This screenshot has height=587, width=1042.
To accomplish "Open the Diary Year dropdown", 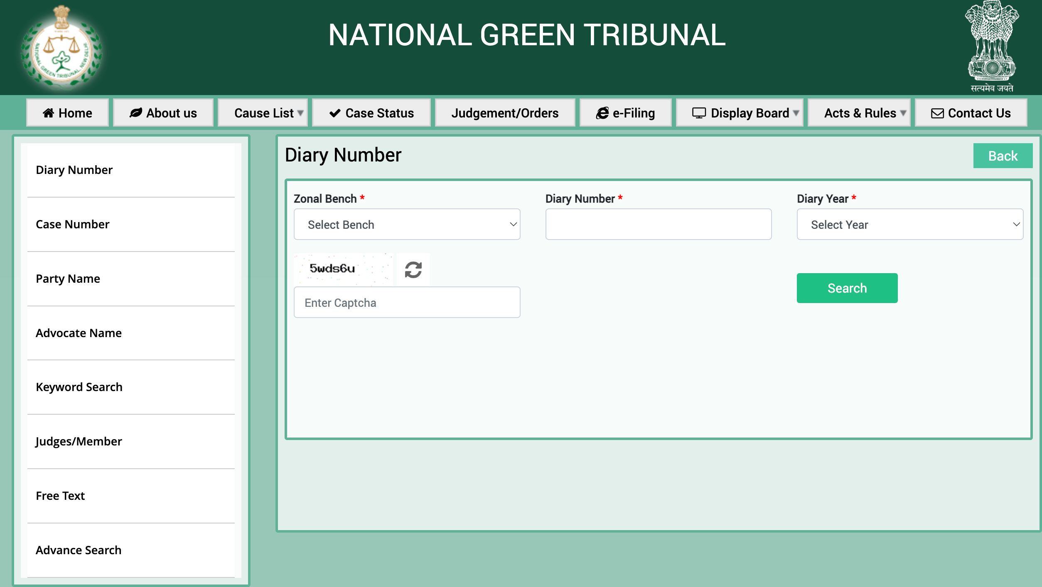I will [x=909, y=224].
